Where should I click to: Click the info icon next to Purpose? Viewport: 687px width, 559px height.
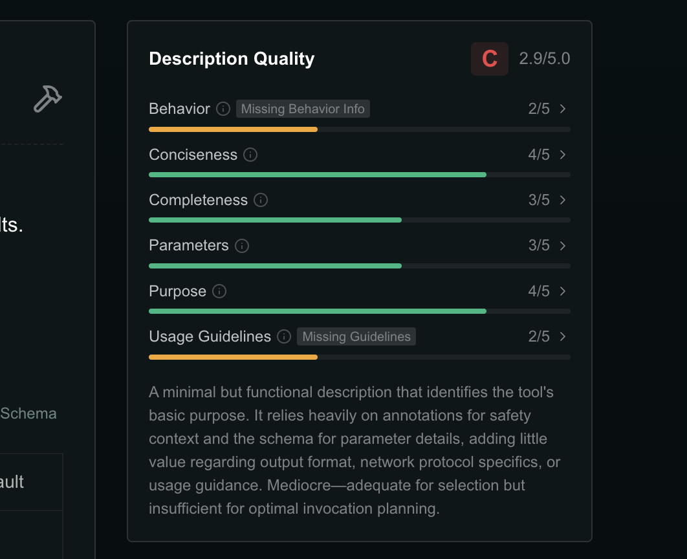(219, 291)
